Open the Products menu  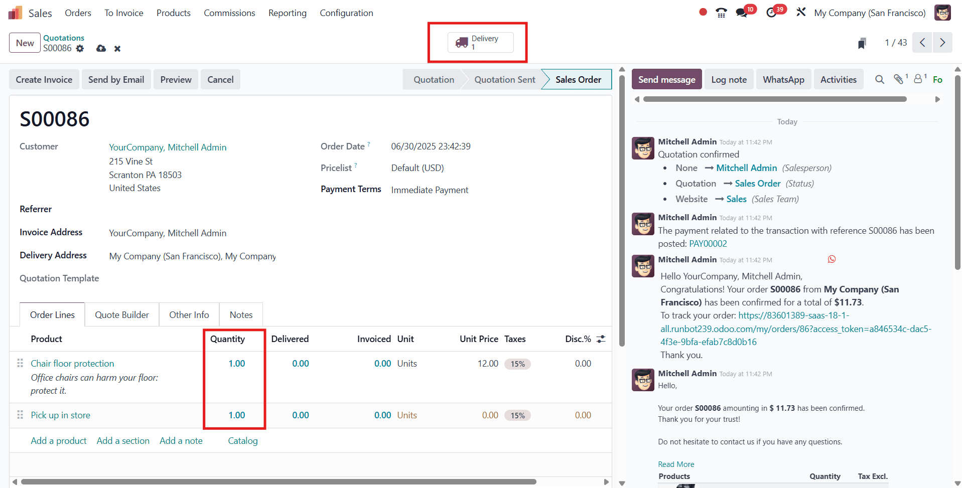174,13
